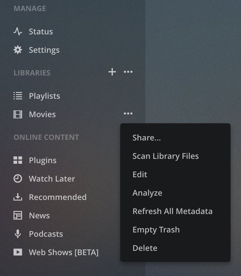This screenshot has width=241, height=276.
Task: Select the Playlists list icon
Action: [18, 96]
